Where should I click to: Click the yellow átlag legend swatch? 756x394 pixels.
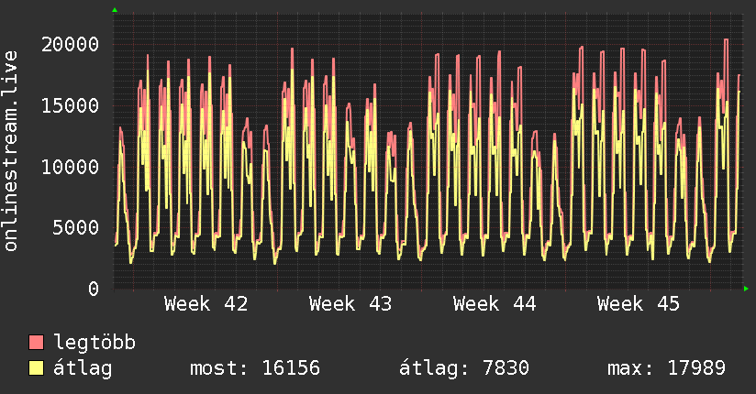(36, 368)
